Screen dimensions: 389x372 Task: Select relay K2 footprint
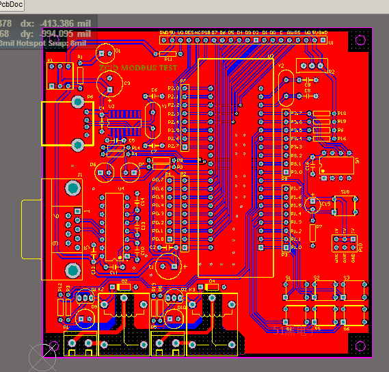click(x=124, y=324)
